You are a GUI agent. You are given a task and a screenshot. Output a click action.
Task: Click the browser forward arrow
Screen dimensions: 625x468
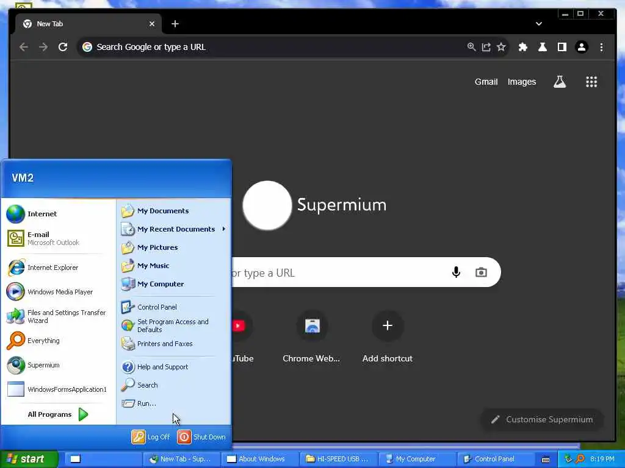43,47
